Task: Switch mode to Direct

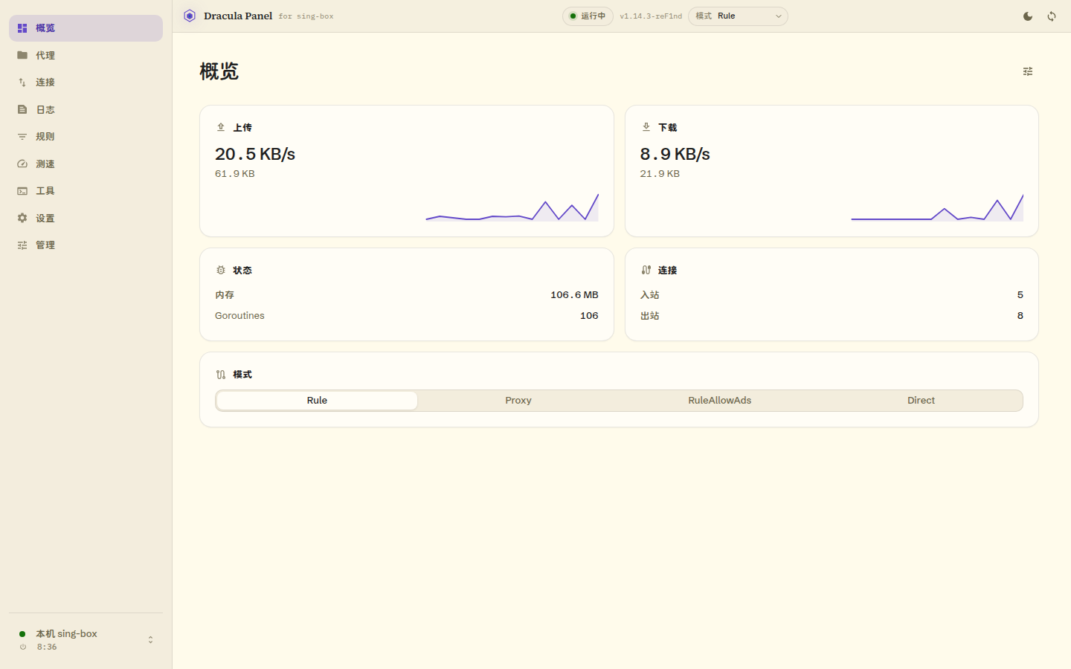Action: [x=921, y=401]
